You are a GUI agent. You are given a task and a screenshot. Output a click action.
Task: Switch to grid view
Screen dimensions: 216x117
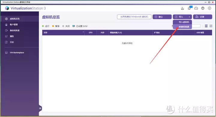[211, 26]
